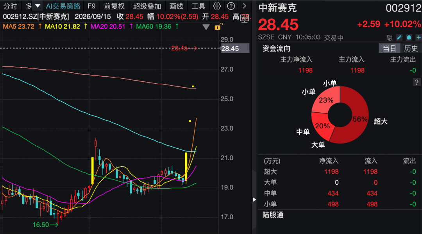
Task: Click the +10.02% change percentage
Action: (x=402, y=24)
